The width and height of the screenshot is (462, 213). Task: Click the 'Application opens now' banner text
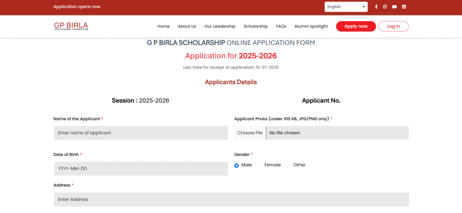[x=77, y=6]
